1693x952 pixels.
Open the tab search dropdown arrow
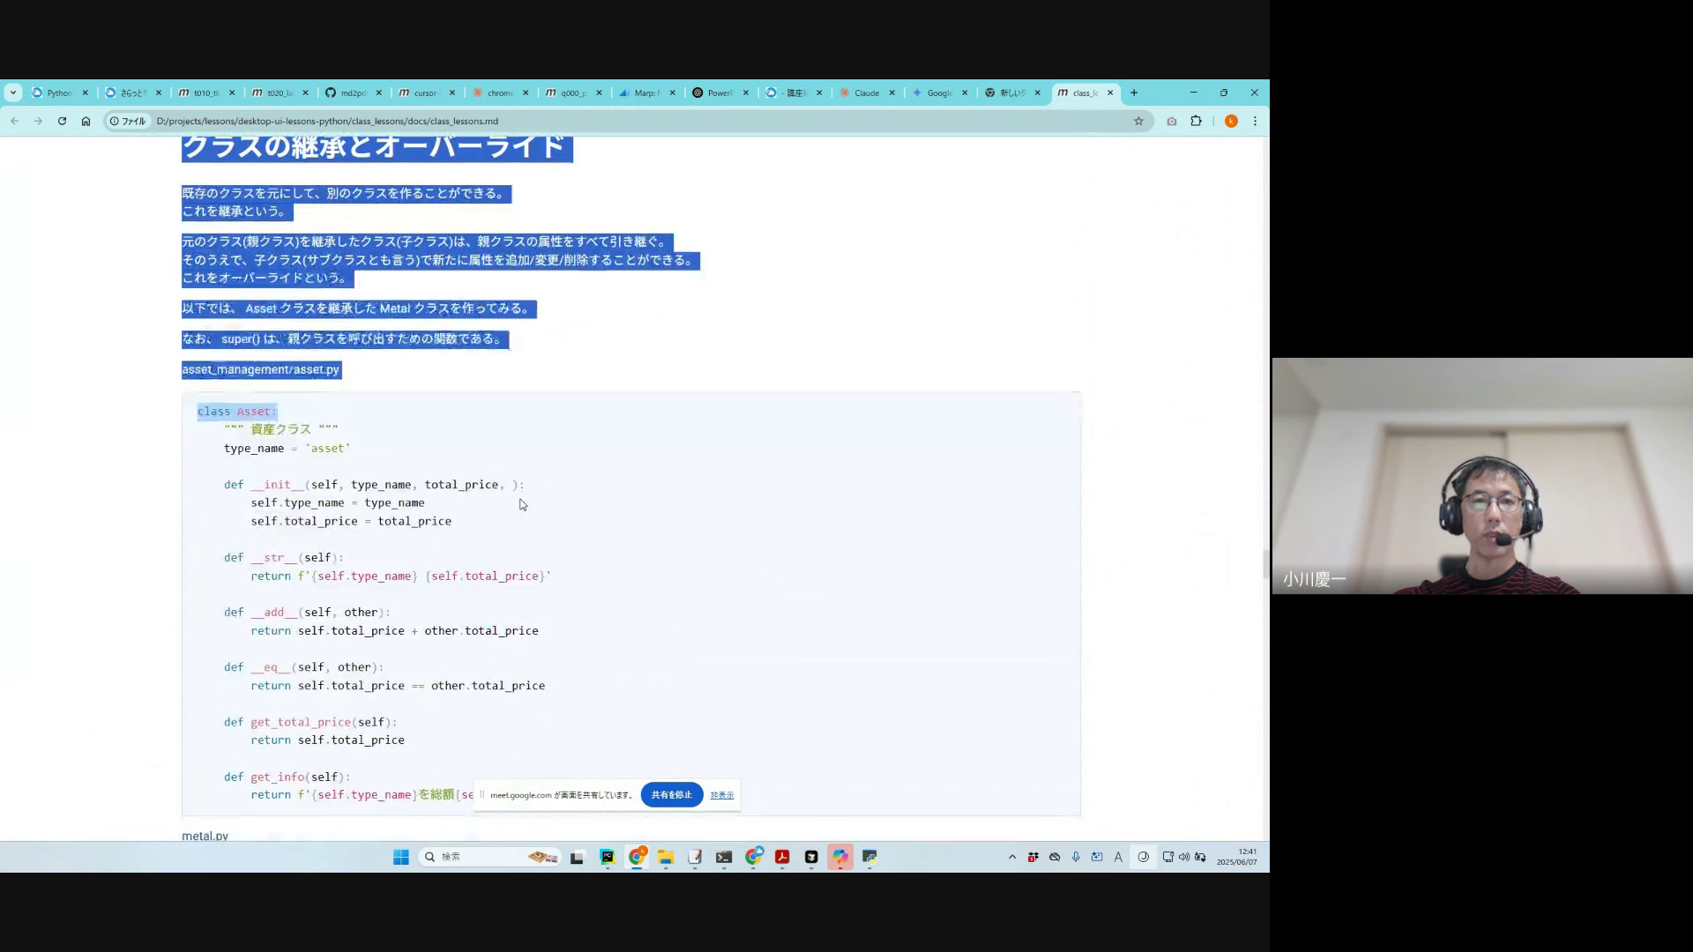point(13,93)
